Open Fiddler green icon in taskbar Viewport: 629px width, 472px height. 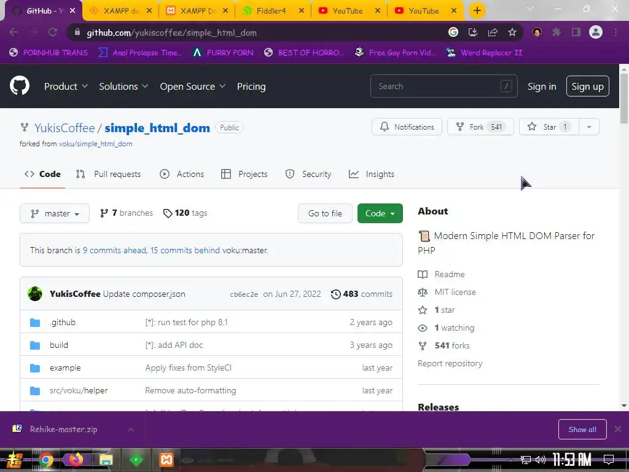pyautogui.click(x=136, y=460)
